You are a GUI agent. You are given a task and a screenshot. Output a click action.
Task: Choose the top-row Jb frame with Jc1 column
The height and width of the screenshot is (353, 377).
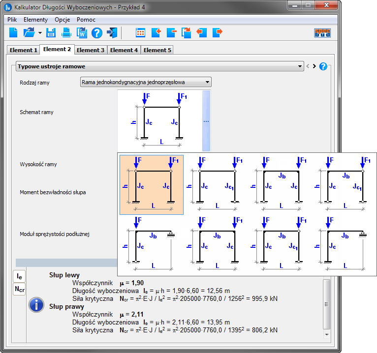(x=344, y=185)
